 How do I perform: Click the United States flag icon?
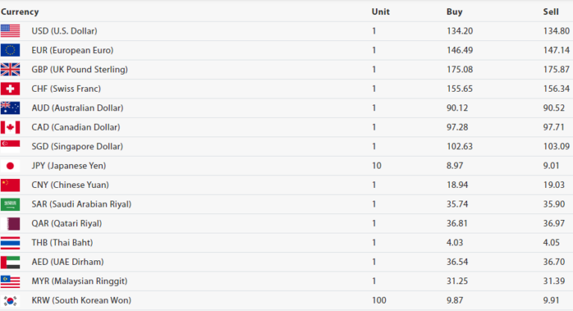pos(10,31)
